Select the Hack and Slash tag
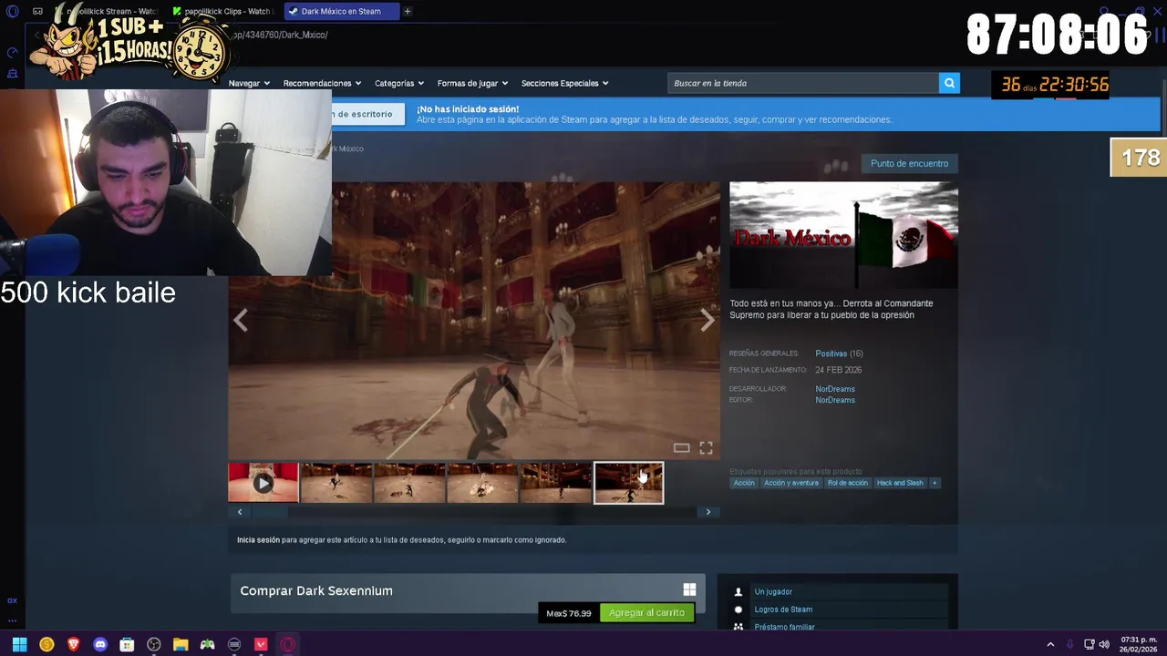The width and height of the screenshot is (1167, 656). click(900, 483)
